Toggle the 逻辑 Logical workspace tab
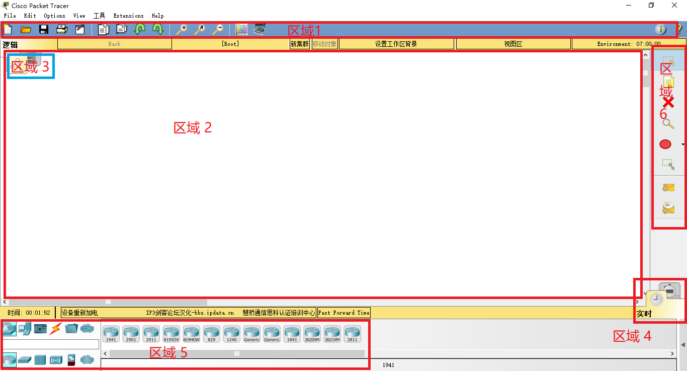Screen dimensions: 687x371 coord(10,44)
